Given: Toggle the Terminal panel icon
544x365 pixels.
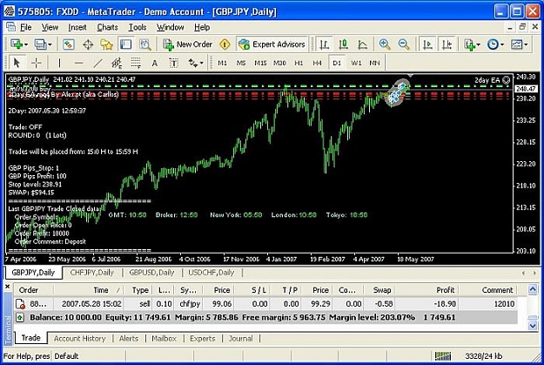Looking at the screenshot, I should pos(125,44).
